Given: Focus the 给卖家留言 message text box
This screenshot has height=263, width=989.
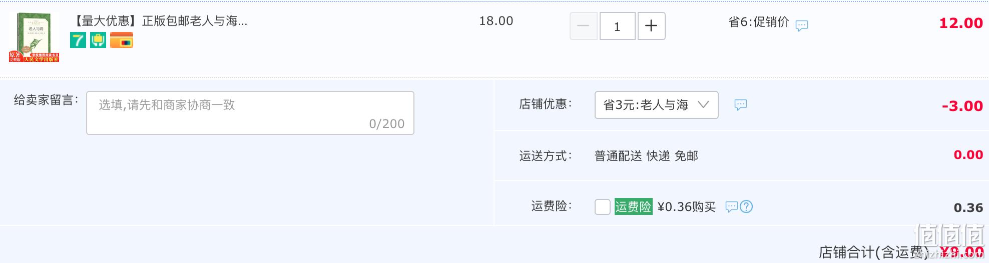Looking at the screenshot, I should point(250,113).
